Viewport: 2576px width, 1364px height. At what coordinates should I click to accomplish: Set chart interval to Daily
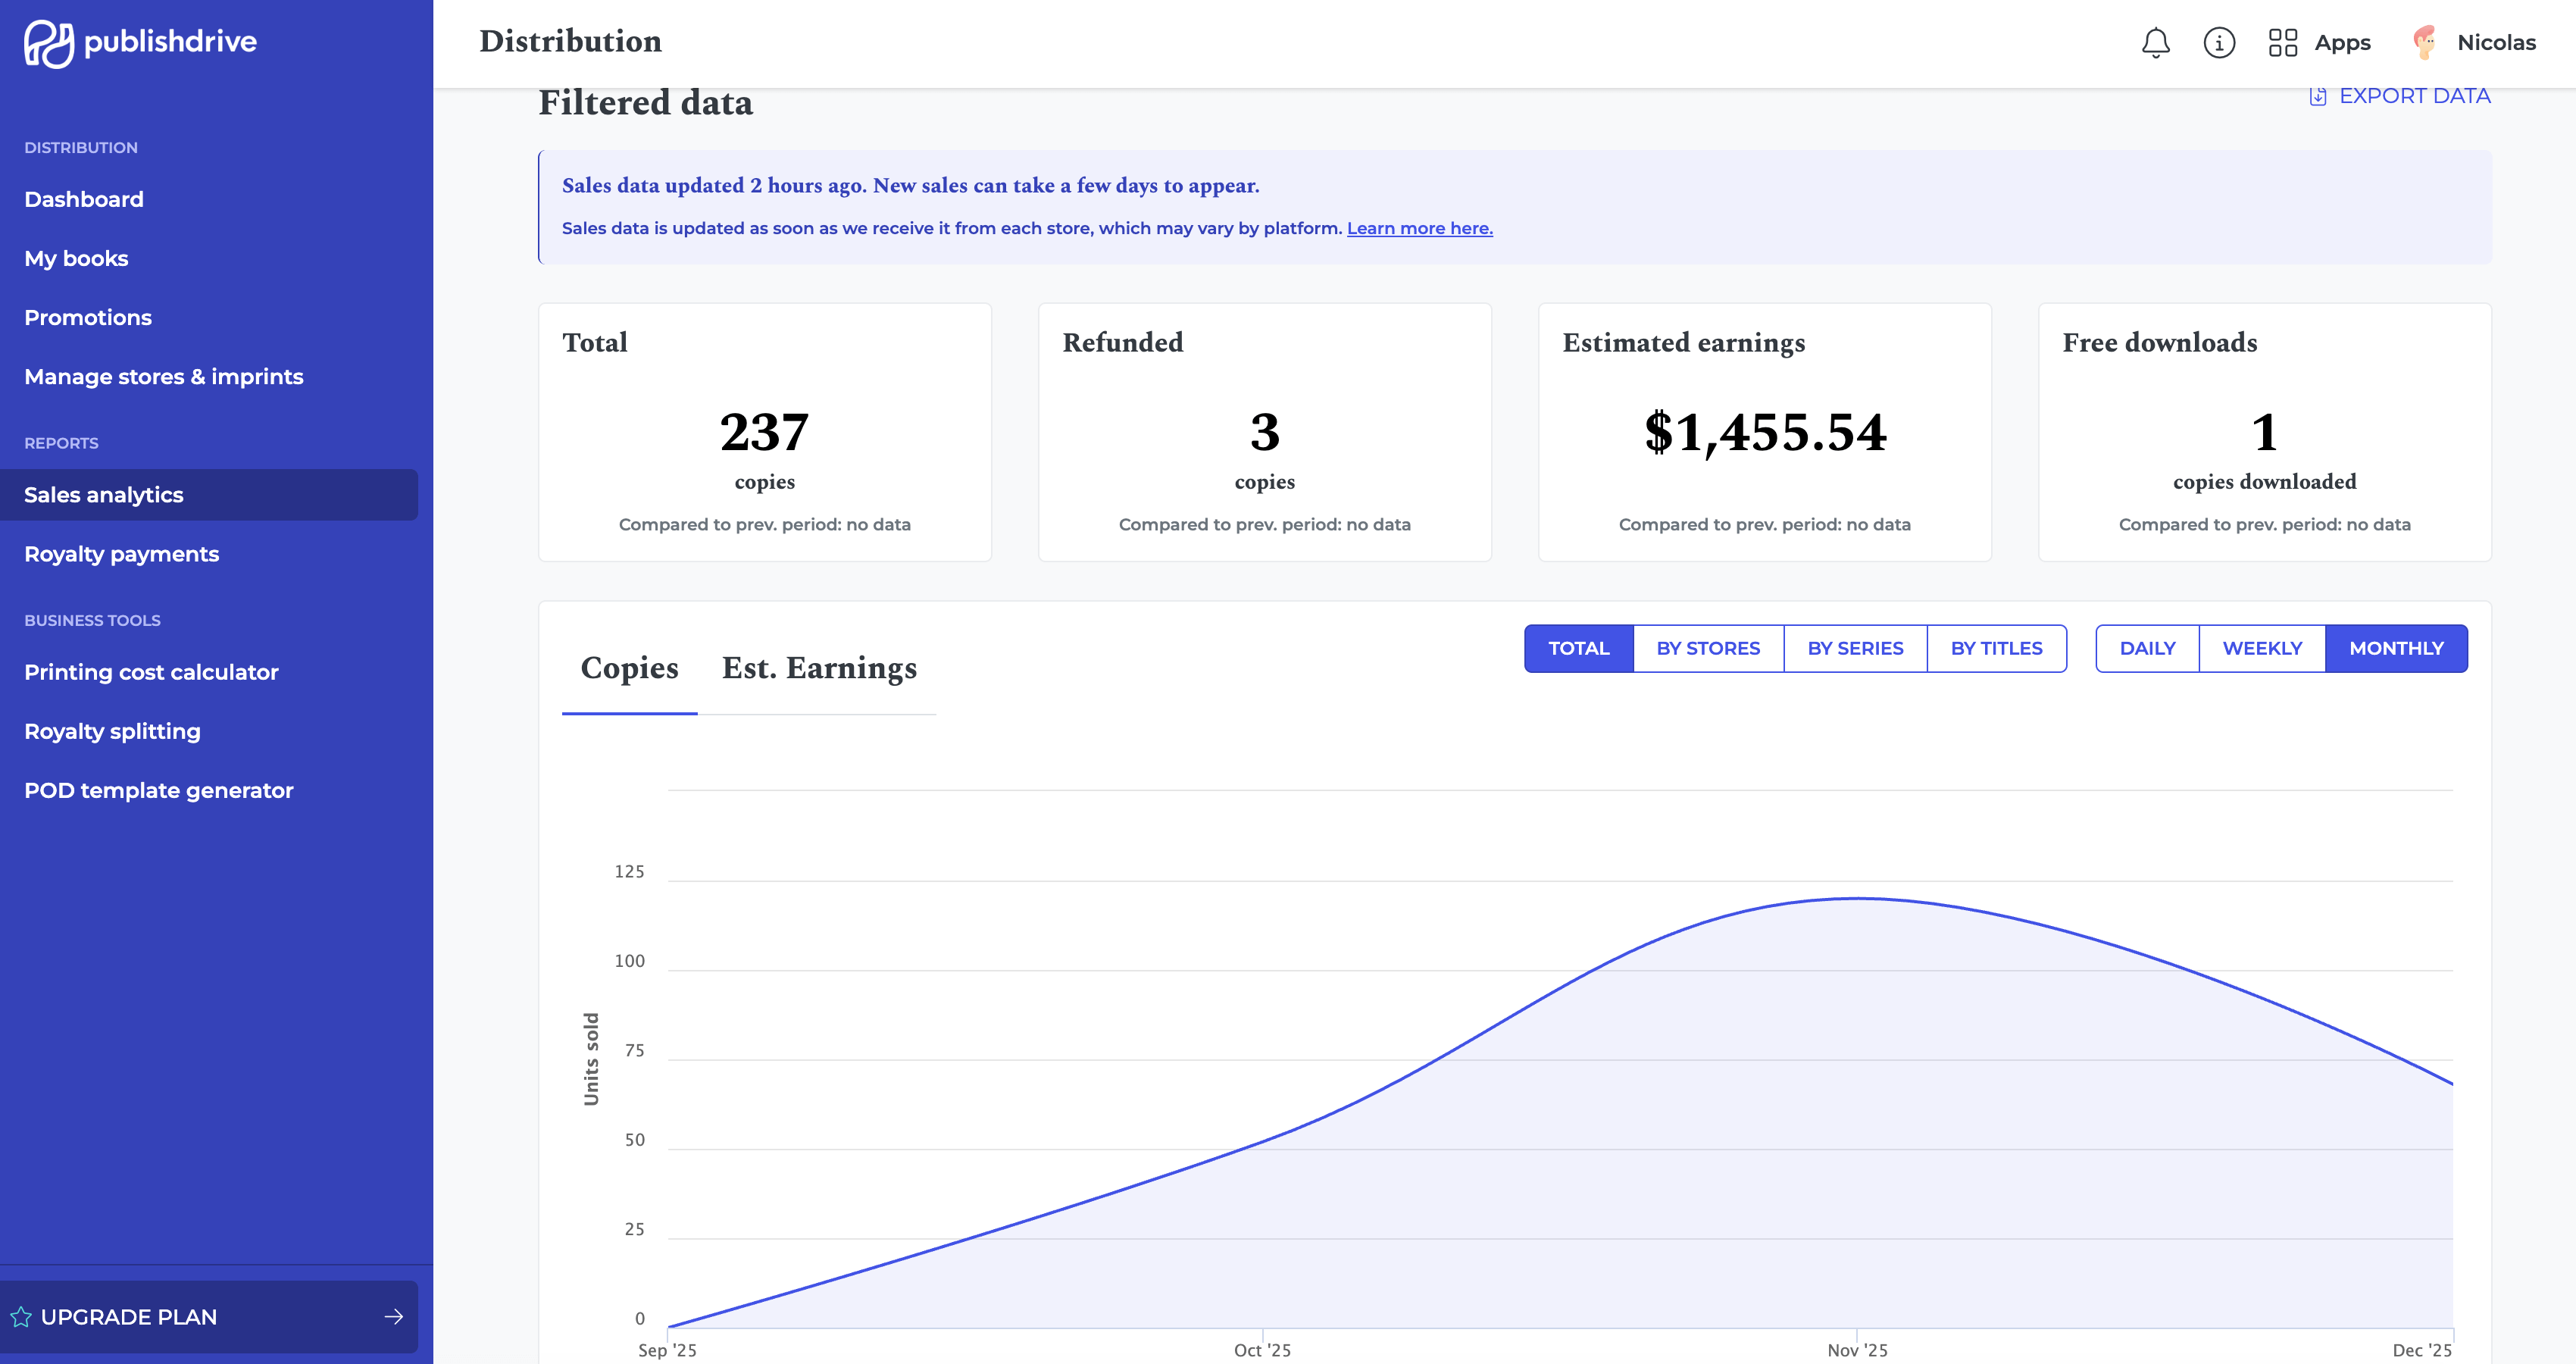2147,648
